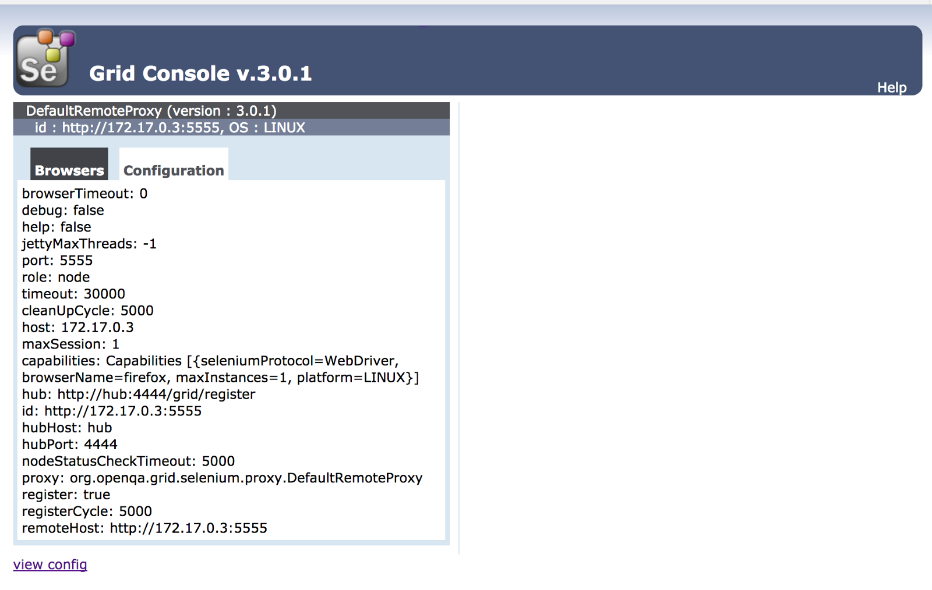The height and width of the screenshot is (590, 932).
Task: Click the jettyMaxThreads: -1 line
Action: 89,244
